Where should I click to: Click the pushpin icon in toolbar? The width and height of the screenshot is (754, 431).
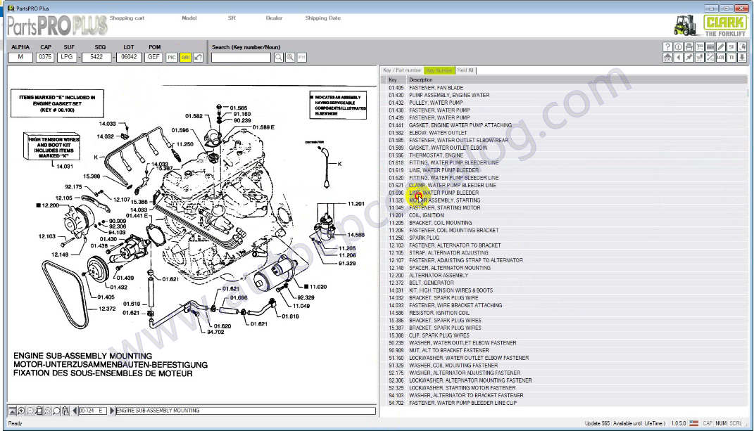[689, 58]
